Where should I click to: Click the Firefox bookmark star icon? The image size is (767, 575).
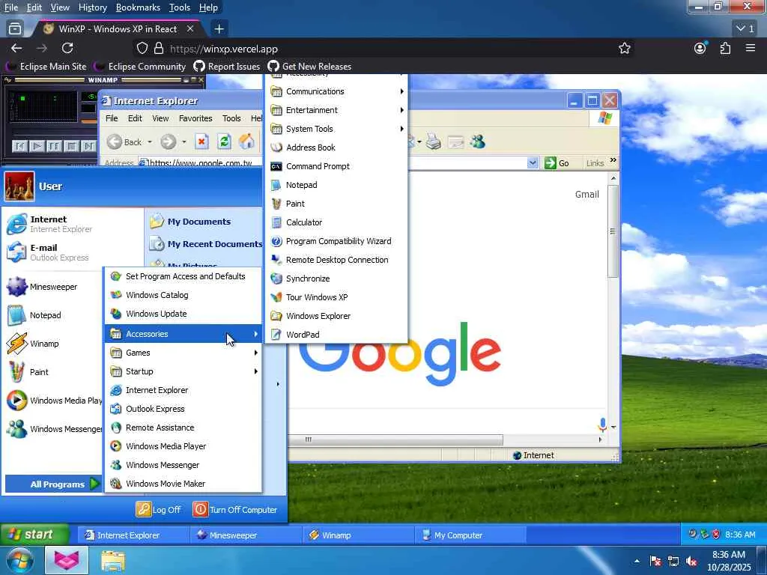point(624,49)
